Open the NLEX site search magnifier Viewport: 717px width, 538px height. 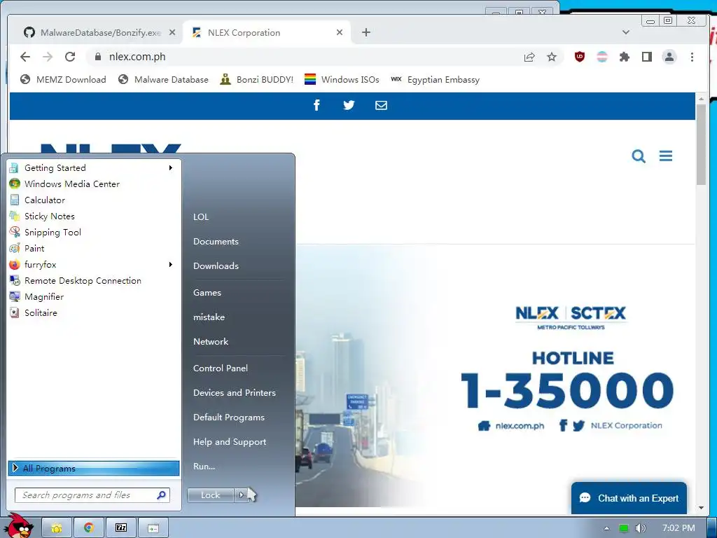point(639,156)
